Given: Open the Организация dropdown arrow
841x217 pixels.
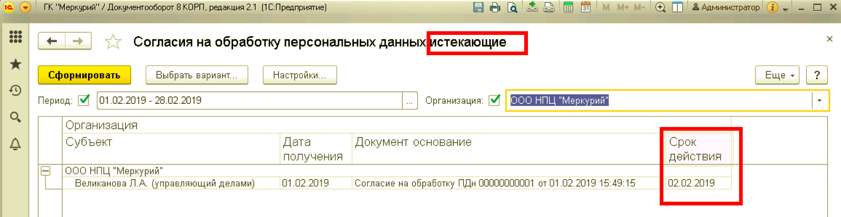Looking at the screenshot, I should [x=819, y=100].
